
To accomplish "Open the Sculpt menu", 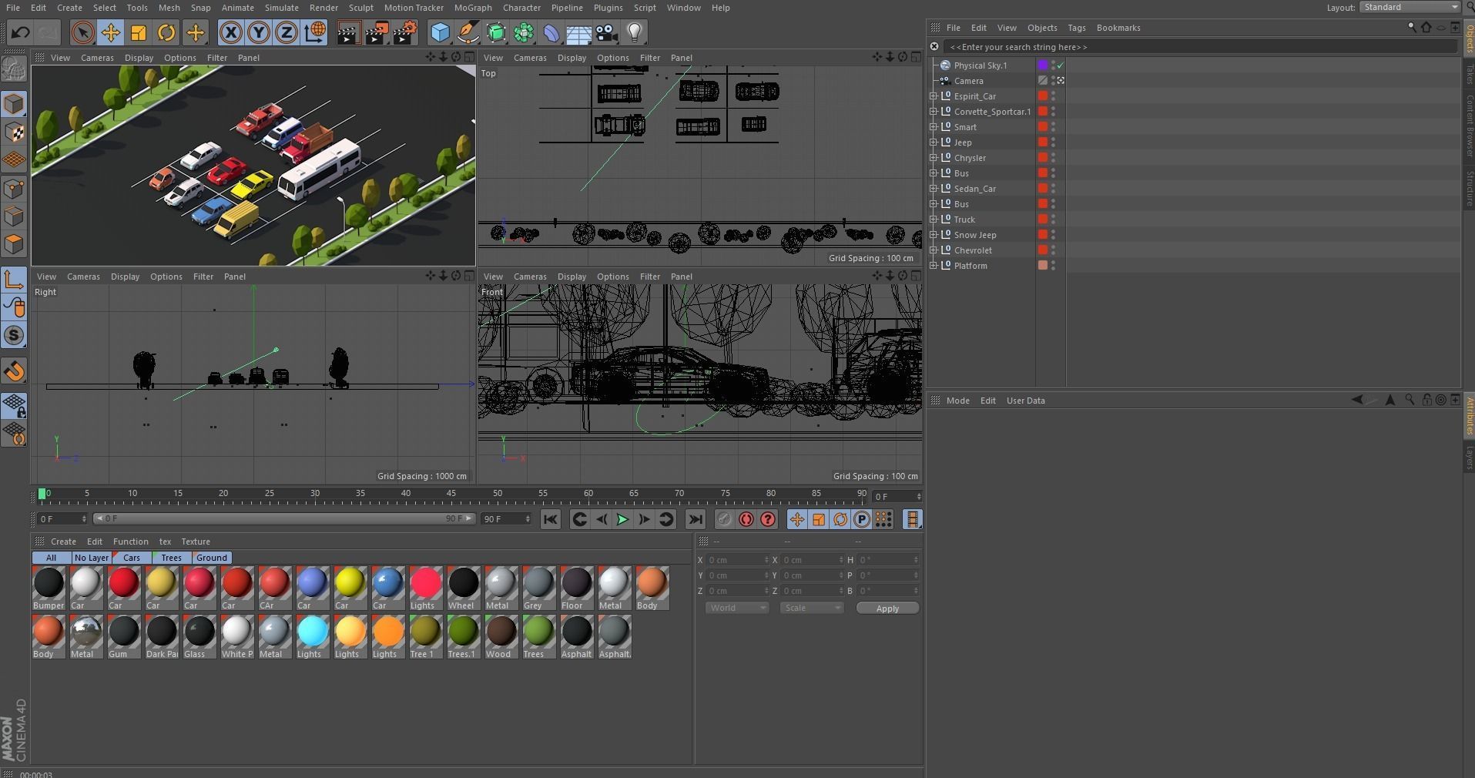I will point(361,8).
